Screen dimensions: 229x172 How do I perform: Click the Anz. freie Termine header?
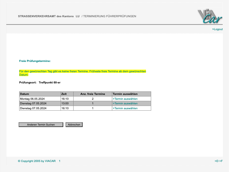[x=92, y=94]
